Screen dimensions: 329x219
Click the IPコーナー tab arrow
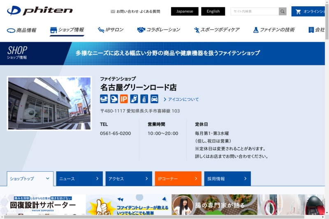click(196, 179)
